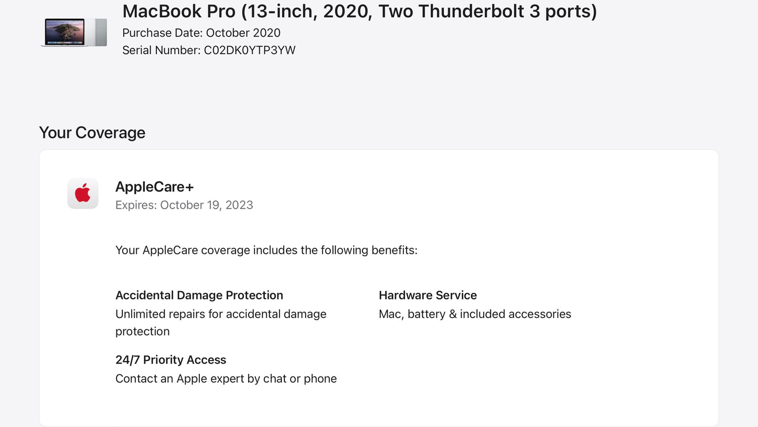Click the October 19, 2023 expiration date
Viewport: 758px width, 427px height.
point(207,205)
